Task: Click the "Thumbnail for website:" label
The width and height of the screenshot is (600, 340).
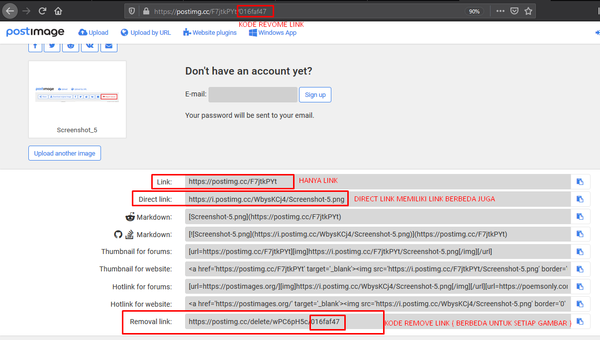Action: pos(136,269)
